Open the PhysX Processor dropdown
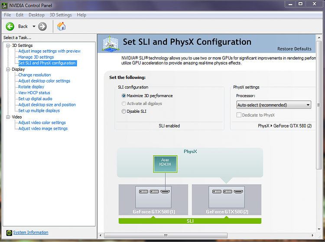Screen dimensions: 325x242 click(273, 105)
